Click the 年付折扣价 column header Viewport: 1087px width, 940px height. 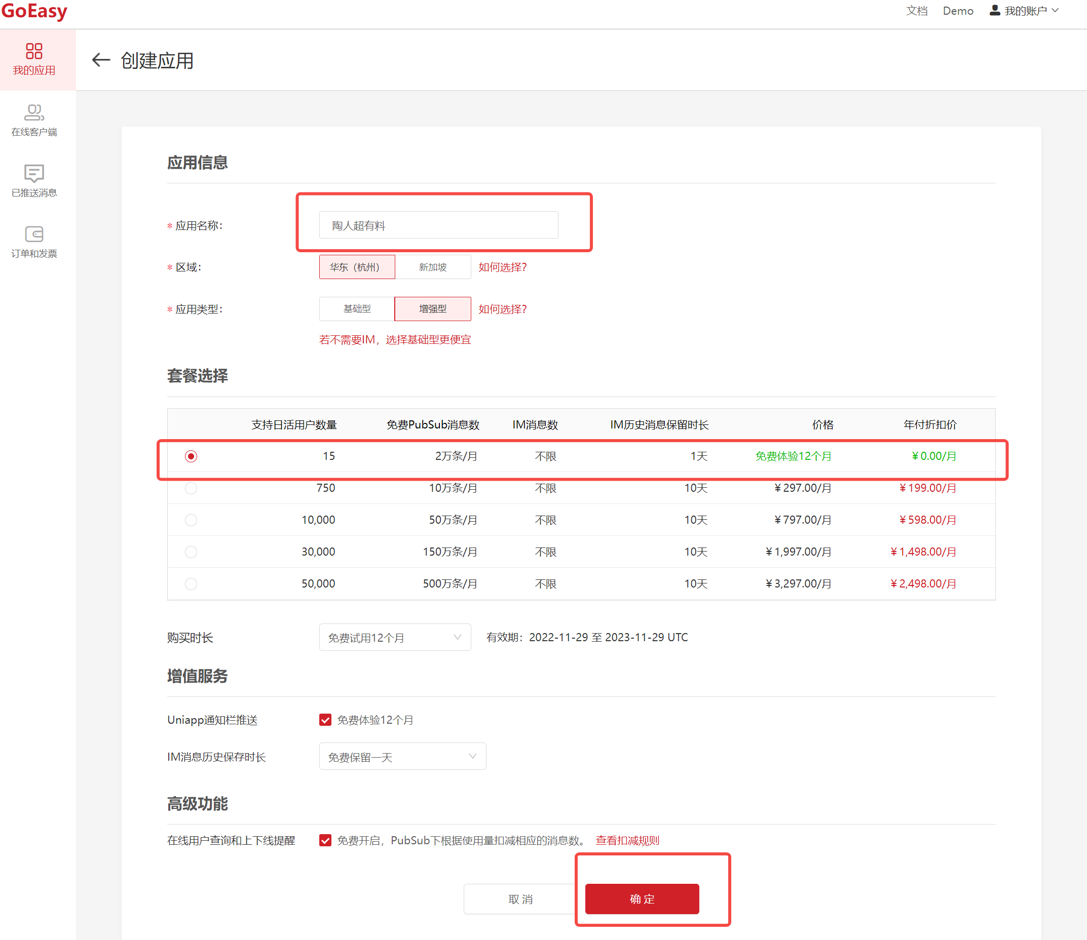pos(930,424)
